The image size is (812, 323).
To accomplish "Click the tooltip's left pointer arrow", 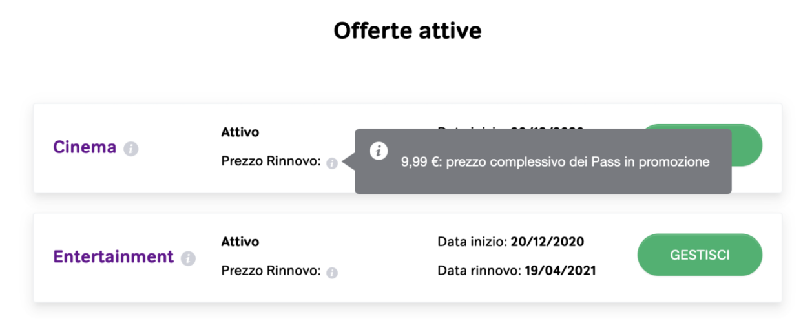I will coord(348,162).
